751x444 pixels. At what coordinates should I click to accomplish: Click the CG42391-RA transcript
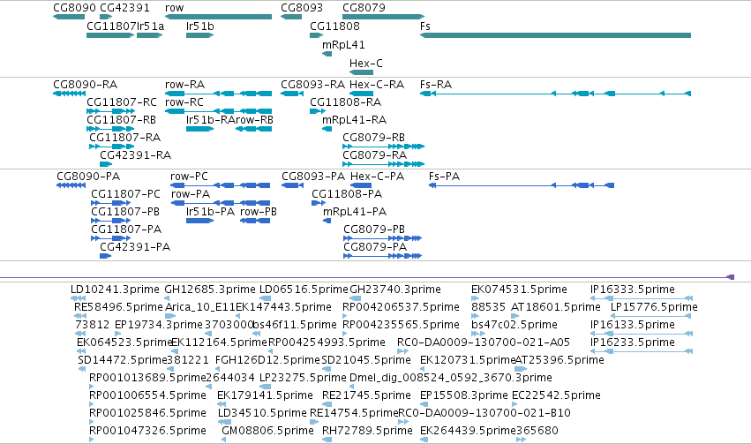[x=106, y=164]
